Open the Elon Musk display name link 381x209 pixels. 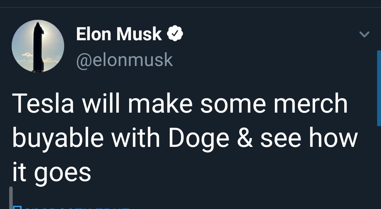click(119, 34)
